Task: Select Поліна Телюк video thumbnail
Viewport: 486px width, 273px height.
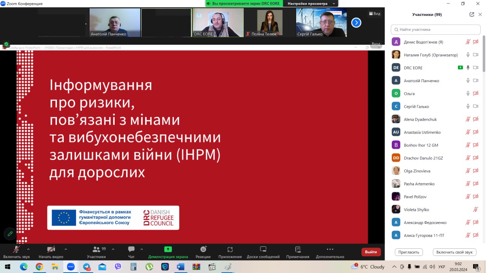Action: tap(270, 22)
